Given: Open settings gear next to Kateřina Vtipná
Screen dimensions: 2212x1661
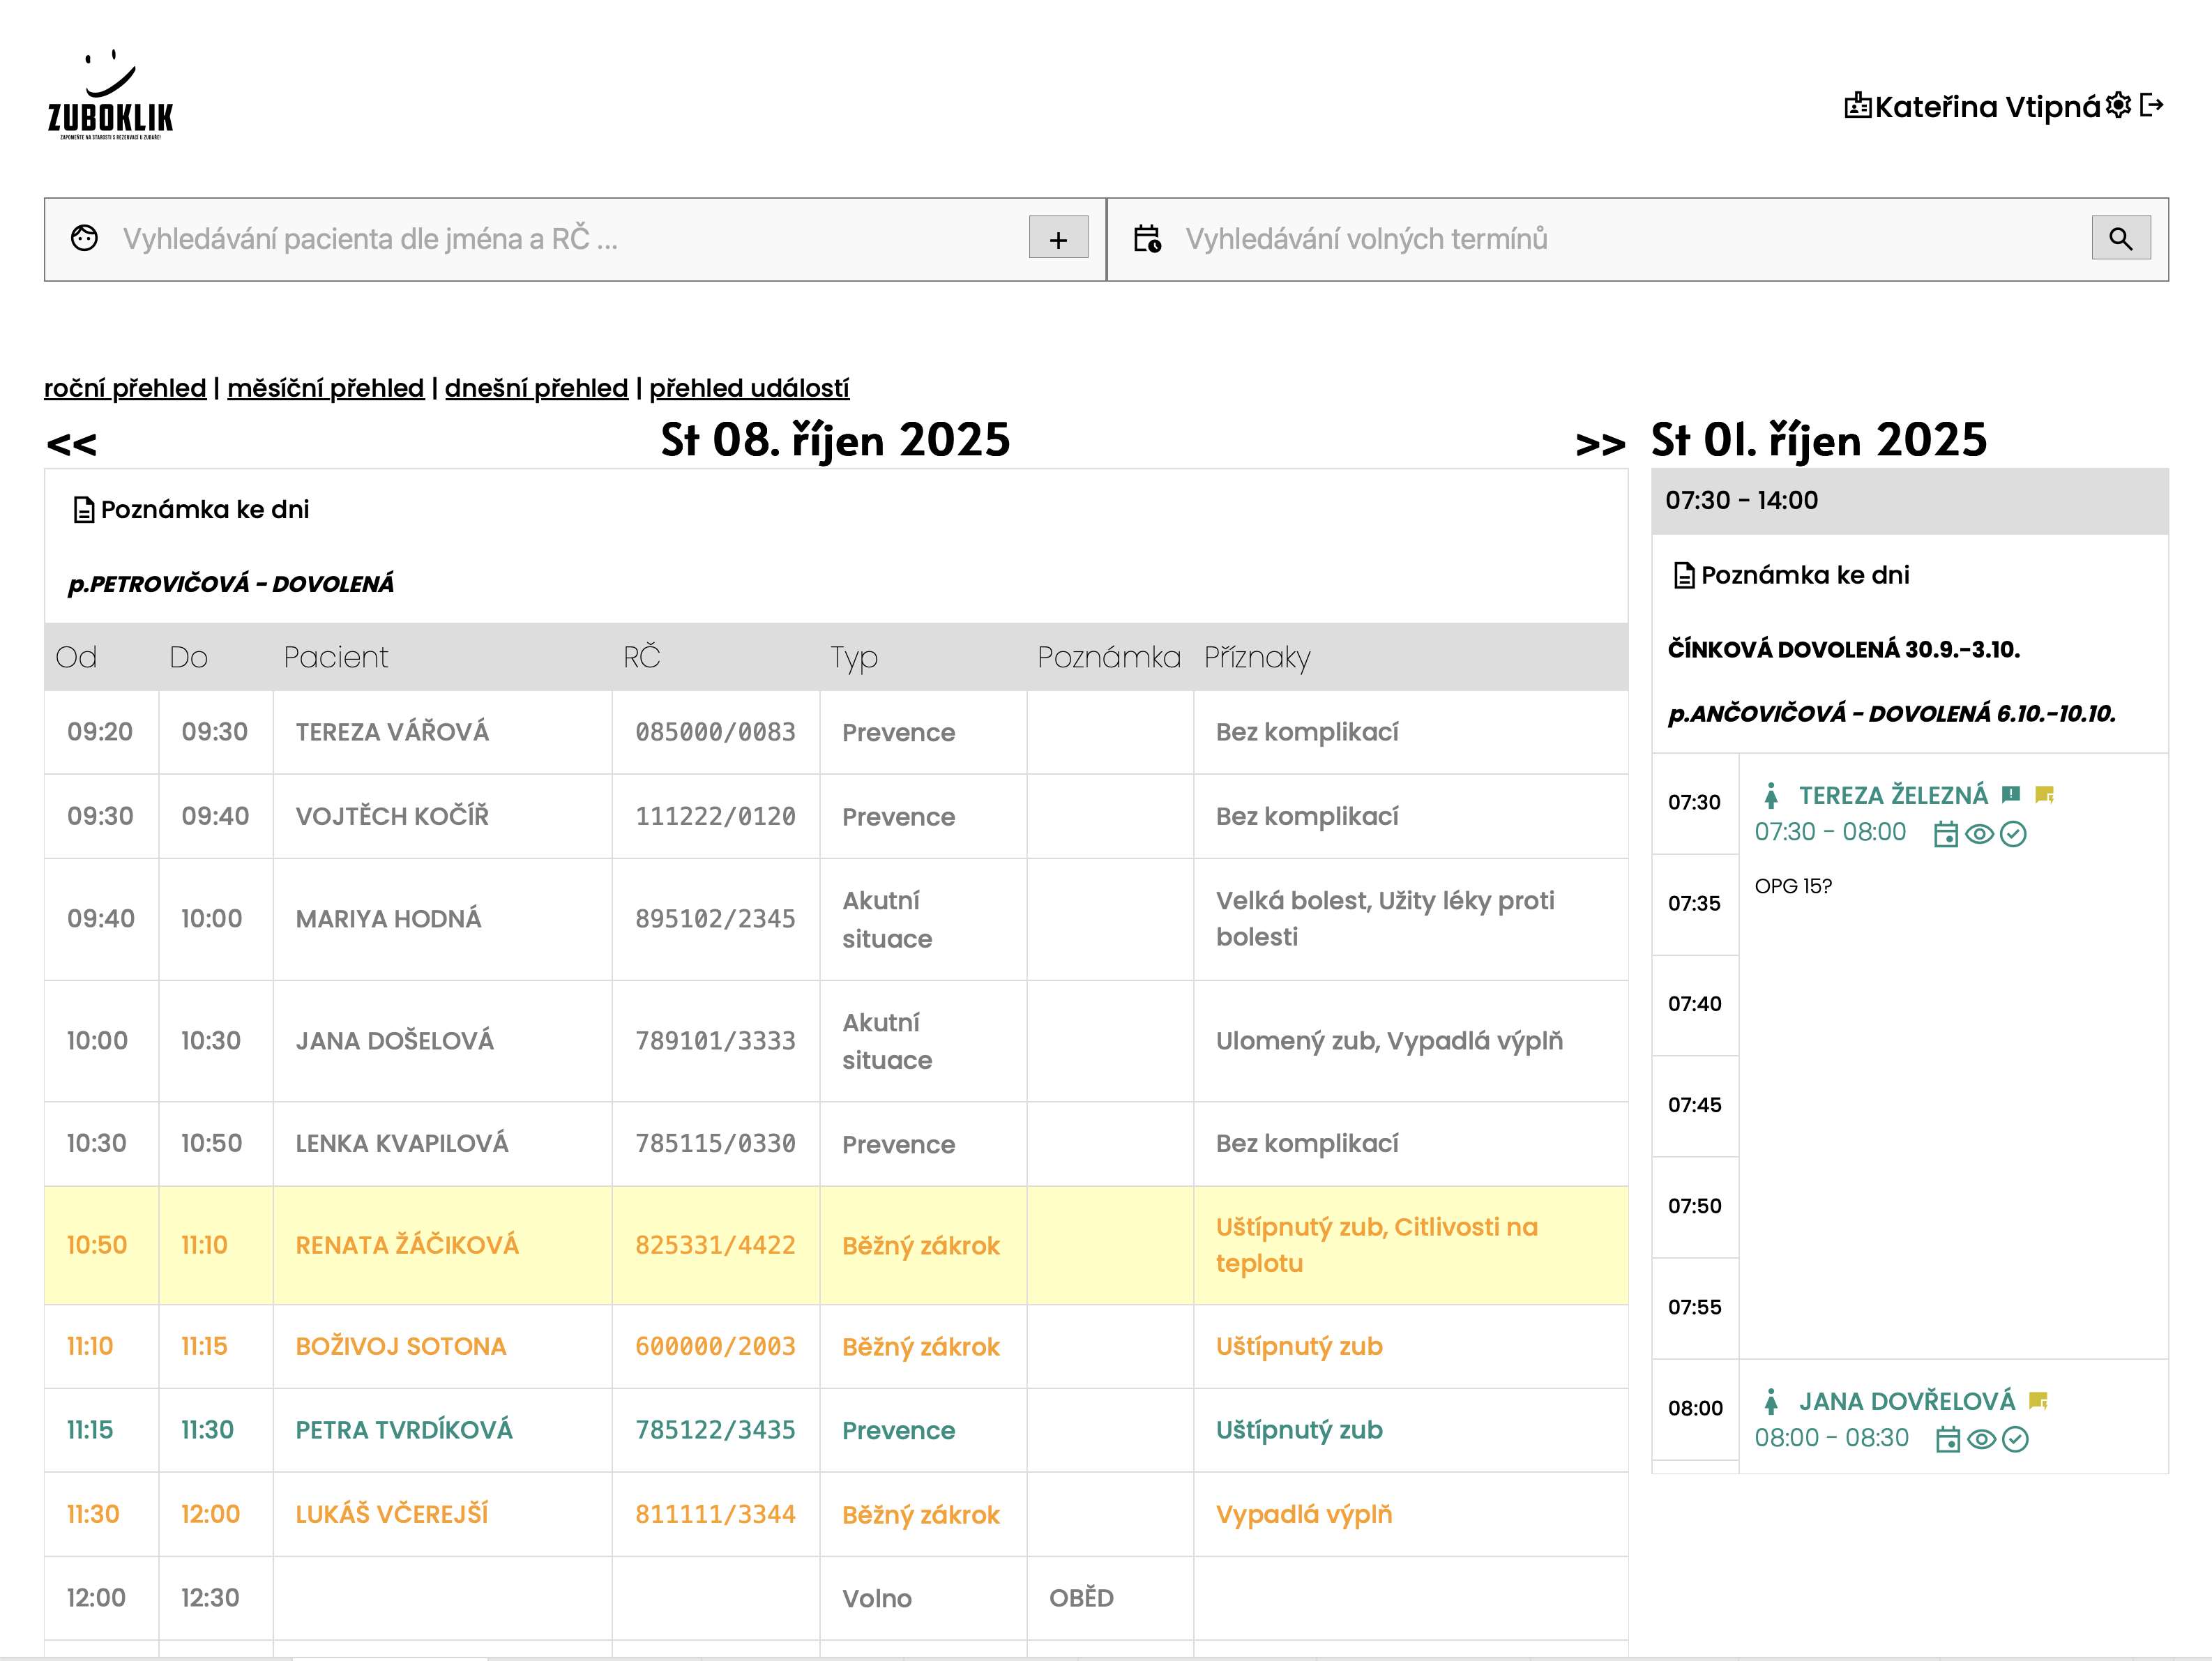Looking at the screenshot, I should pos(2118,105).
